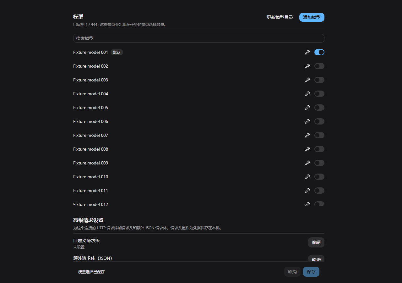Click the 高级请求设置 heading

pyautogui.click(x=88, y=220)
